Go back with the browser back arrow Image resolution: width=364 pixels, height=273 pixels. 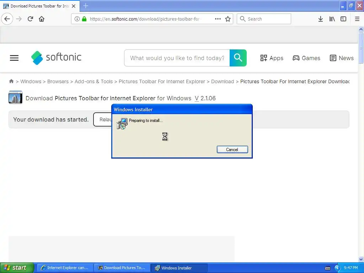(7, 19)
